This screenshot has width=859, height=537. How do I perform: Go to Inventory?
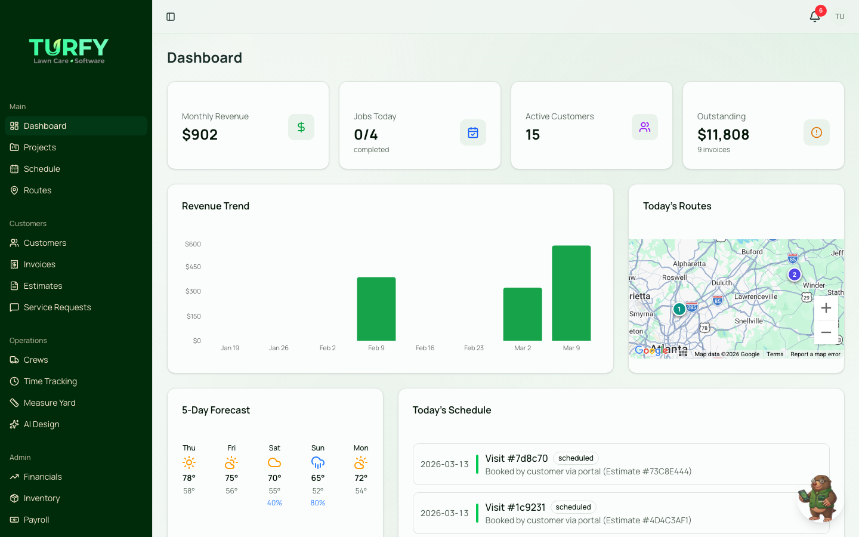click(x=76, y=498)
